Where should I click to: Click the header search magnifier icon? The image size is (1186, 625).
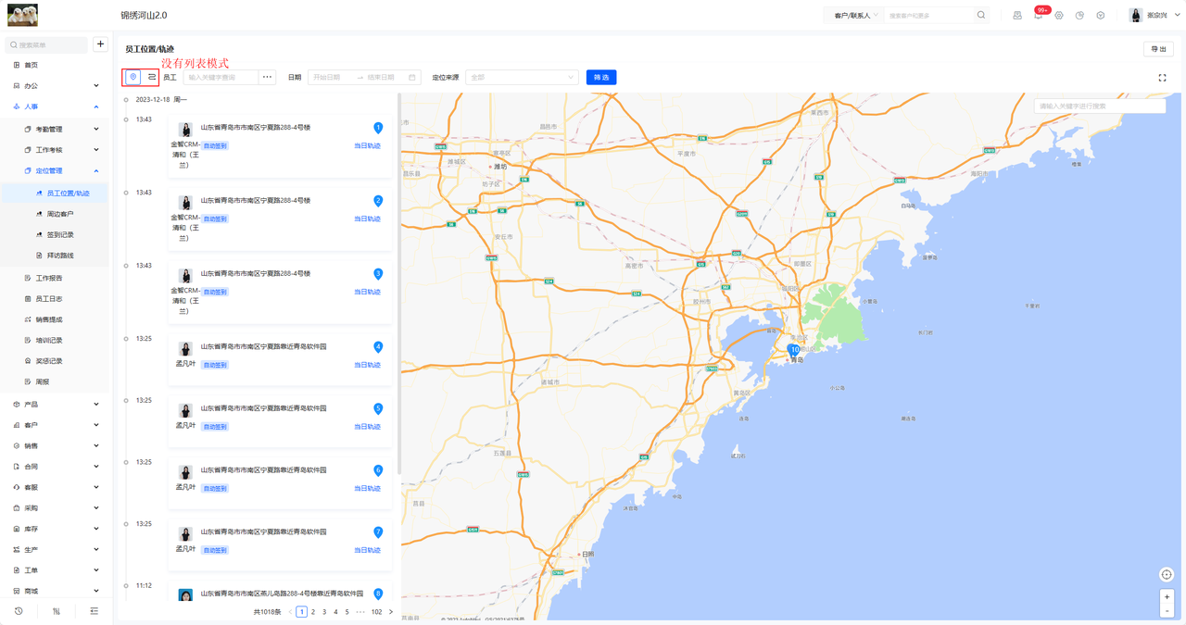[981, 16]
